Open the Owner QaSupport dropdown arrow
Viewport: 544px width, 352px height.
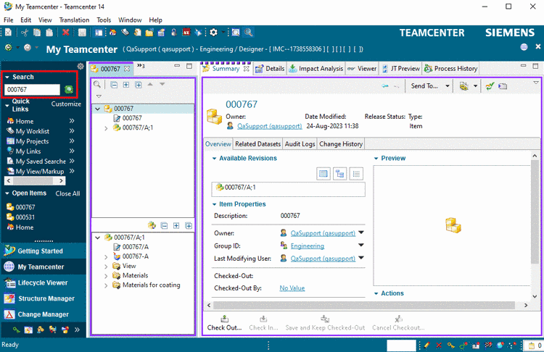point(361,232)
